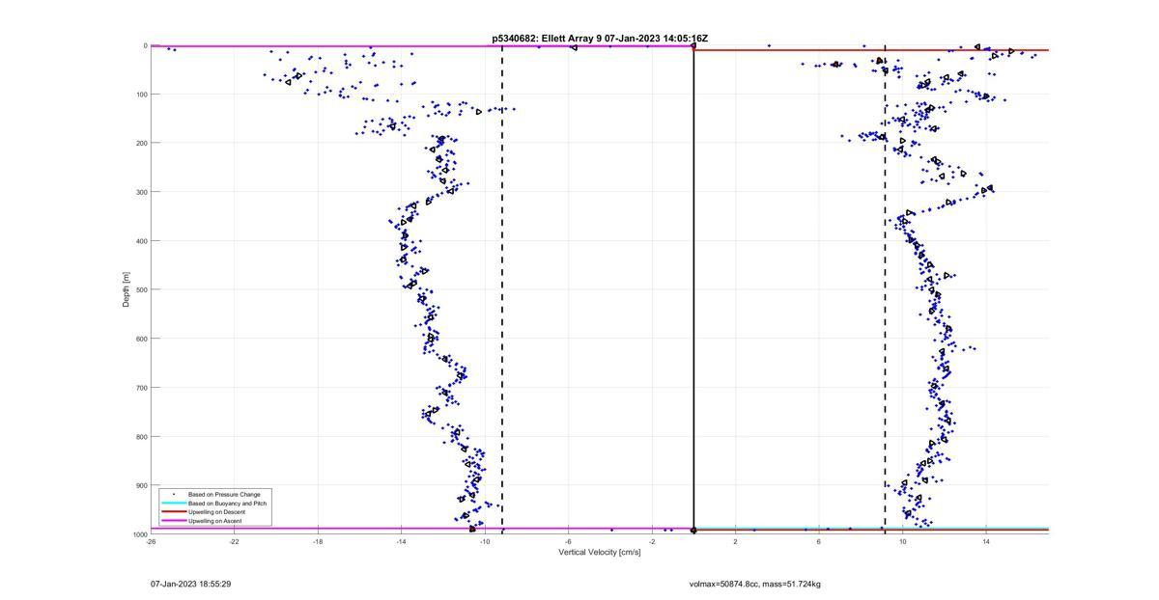Click legend entry 'Based on Pressure Change'

click(x=224, y=494)
